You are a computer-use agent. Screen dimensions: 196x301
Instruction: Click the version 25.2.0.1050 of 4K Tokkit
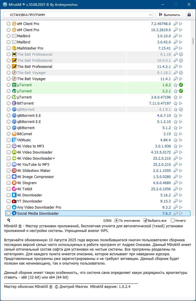click(161, 189)
